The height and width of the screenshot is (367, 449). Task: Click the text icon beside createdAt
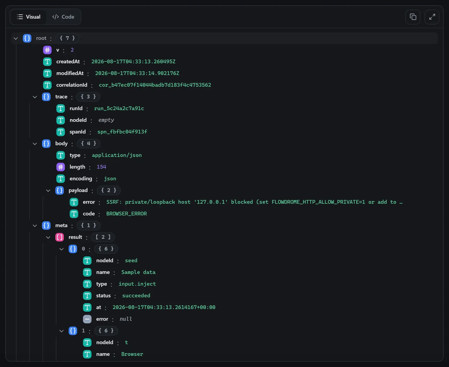47,62
